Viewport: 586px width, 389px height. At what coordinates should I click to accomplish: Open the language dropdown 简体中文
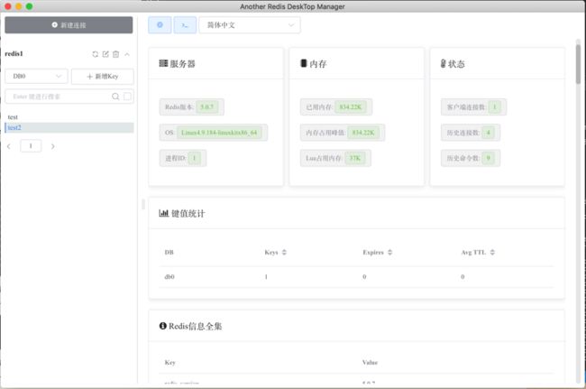250,25
